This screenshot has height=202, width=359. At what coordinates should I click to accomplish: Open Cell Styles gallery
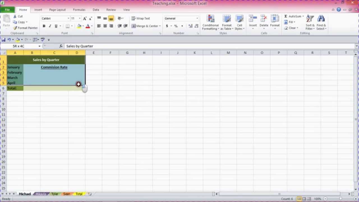point(240,22)
